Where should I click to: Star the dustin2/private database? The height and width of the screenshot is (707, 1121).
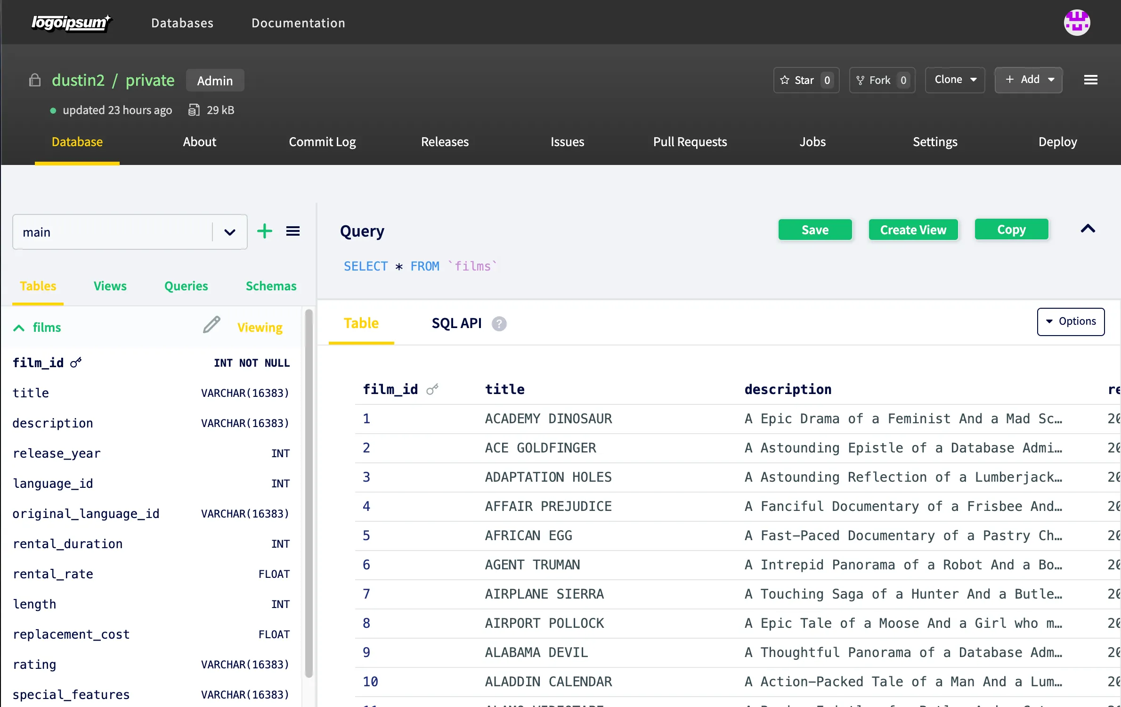click(x=805, y=80)
